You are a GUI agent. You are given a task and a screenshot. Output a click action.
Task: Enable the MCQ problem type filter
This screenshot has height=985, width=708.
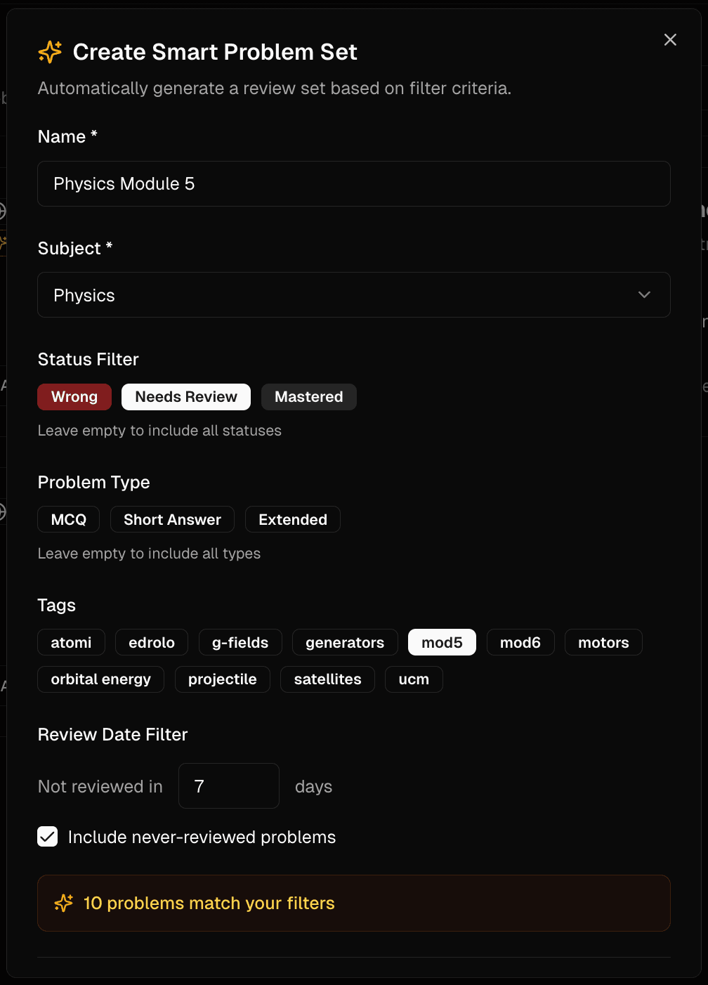click(x=68, y=519)
